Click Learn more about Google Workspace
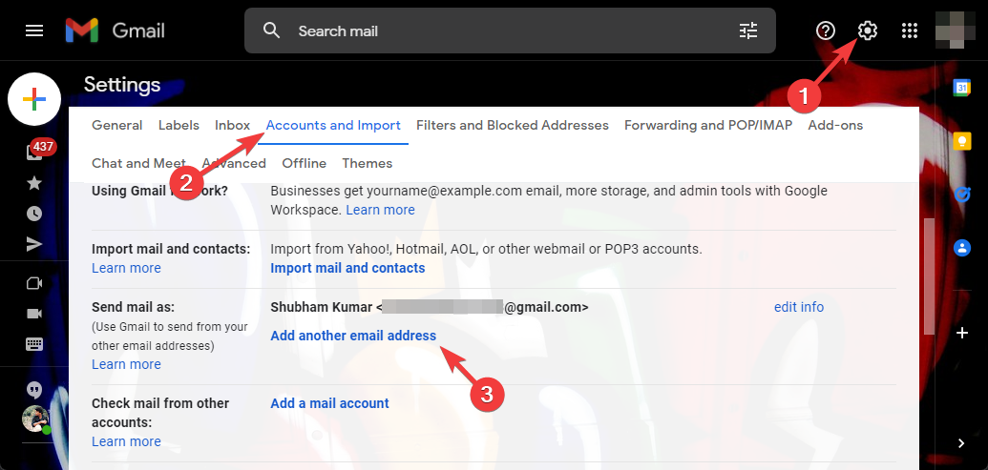Screen dimensions: 988x470 (381, 210)
